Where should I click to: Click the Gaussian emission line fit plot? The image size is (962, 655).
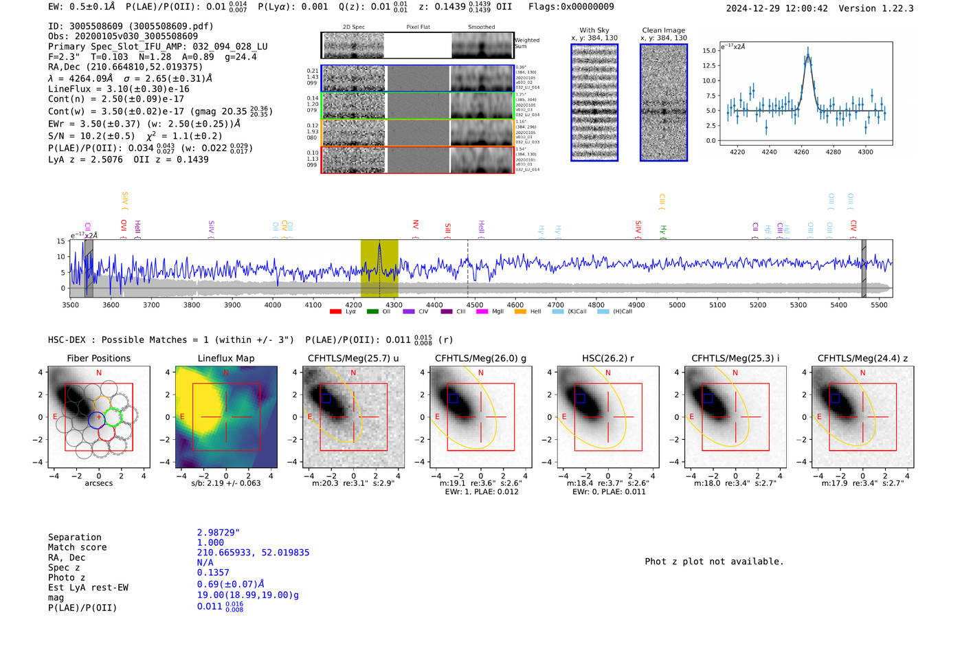[805, 93]
